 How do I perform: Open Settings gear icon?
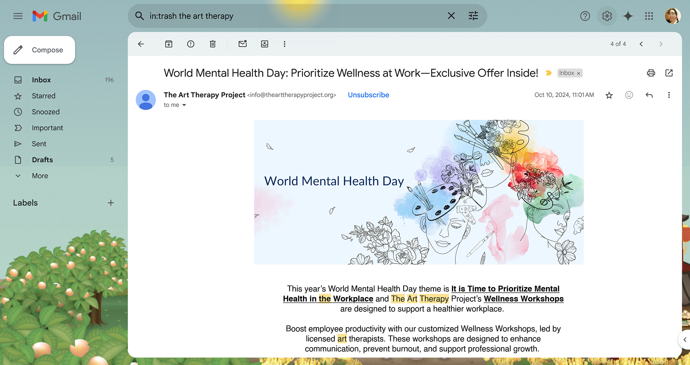pyautogui.click(x=607, y=16)
